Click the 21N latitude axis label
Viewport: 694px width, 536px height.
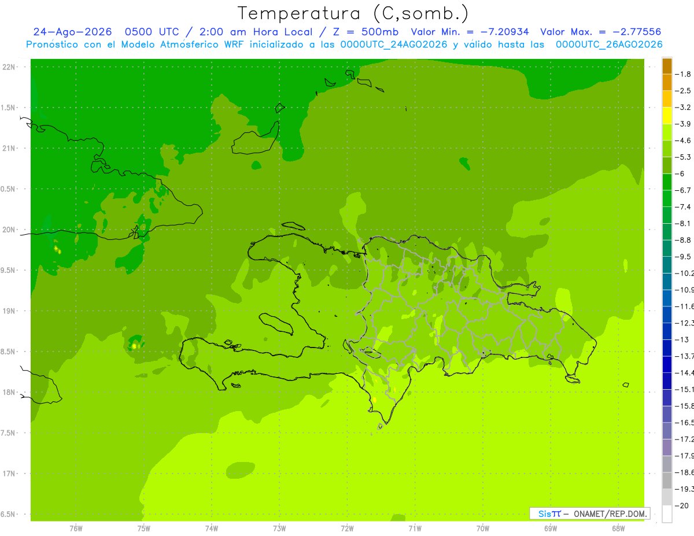9,148
